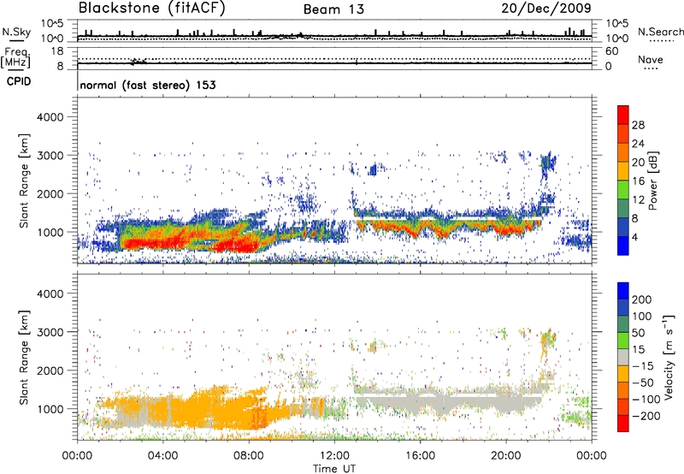Click the 'Beam 13' label

pos(333,9)
